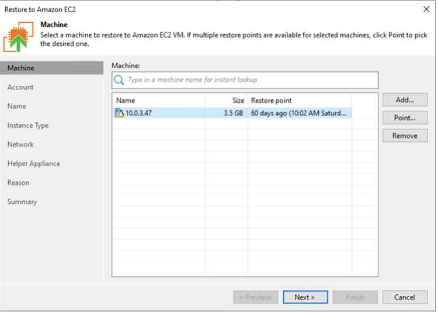Select the Reason step
This screenshot has width=438, height=314.
click(18, 183)
